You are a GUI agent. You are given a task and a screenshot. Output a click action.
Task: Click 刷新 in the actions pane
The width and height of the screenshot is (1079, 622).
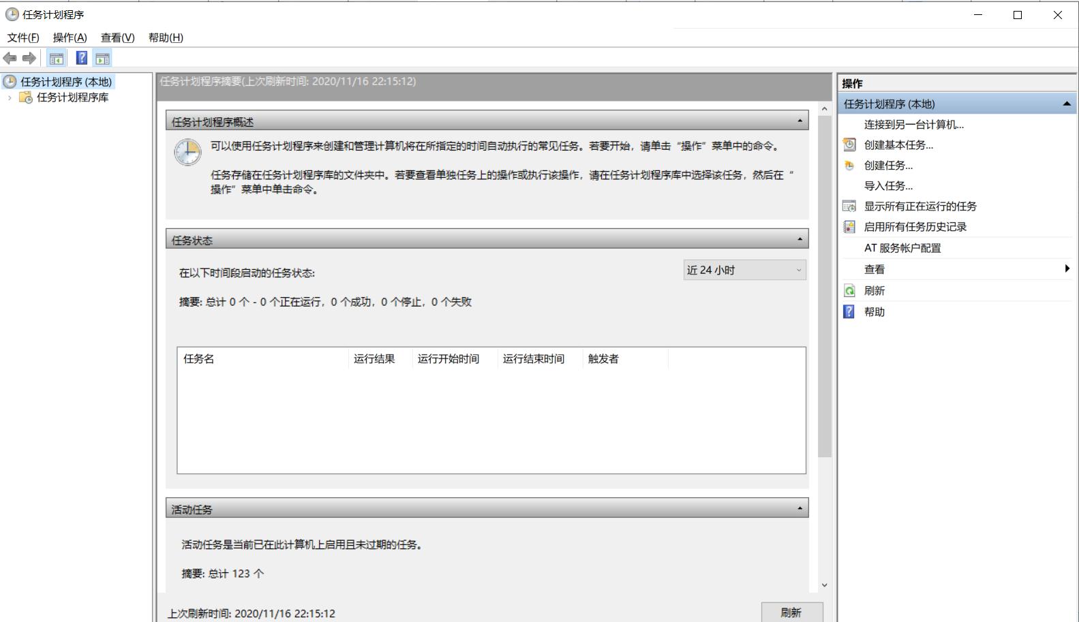pos(875,291)
